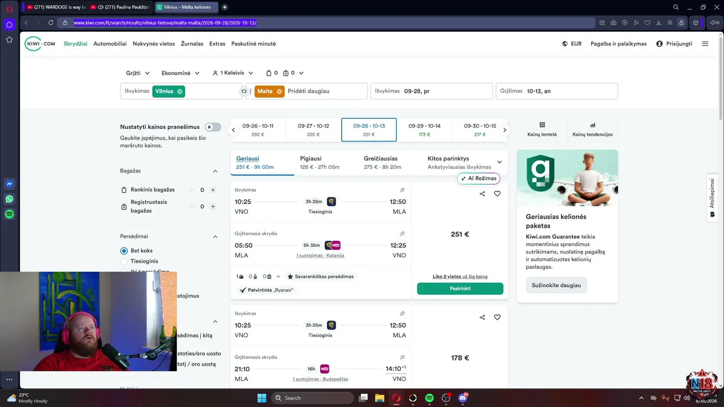Open the Kainų lentelė price grid

pos(542,129)
